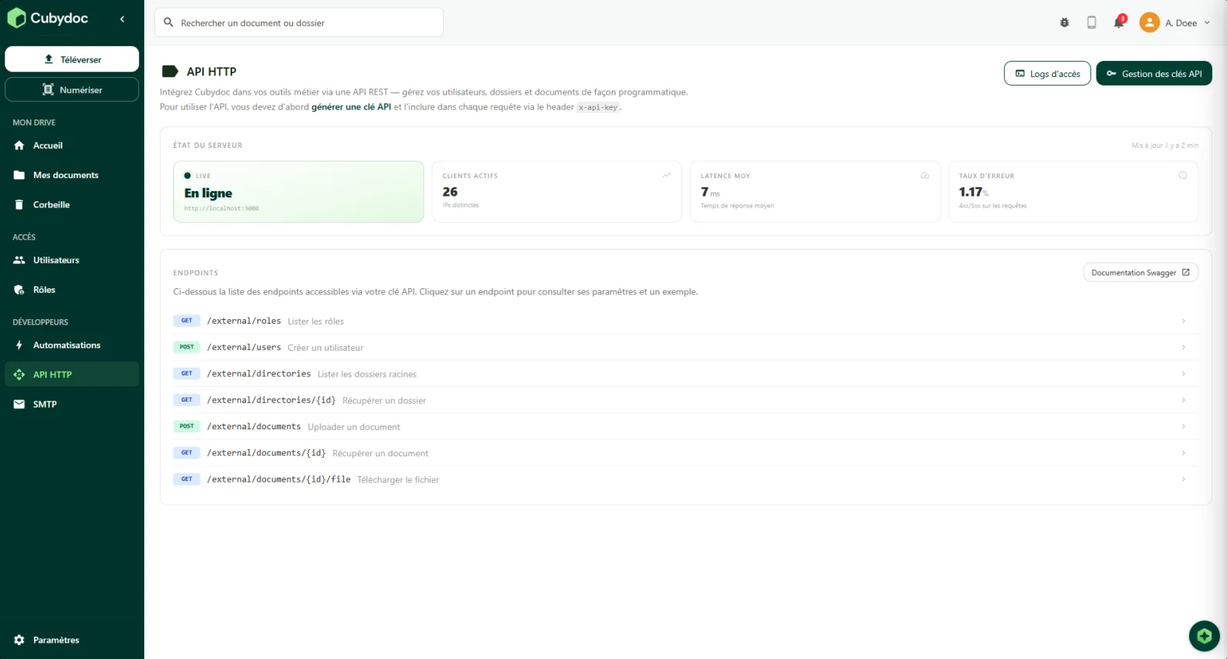Click the orange user avatar
The width and height of the screenshot is (1227, 659).
(x=1149, y=22)
